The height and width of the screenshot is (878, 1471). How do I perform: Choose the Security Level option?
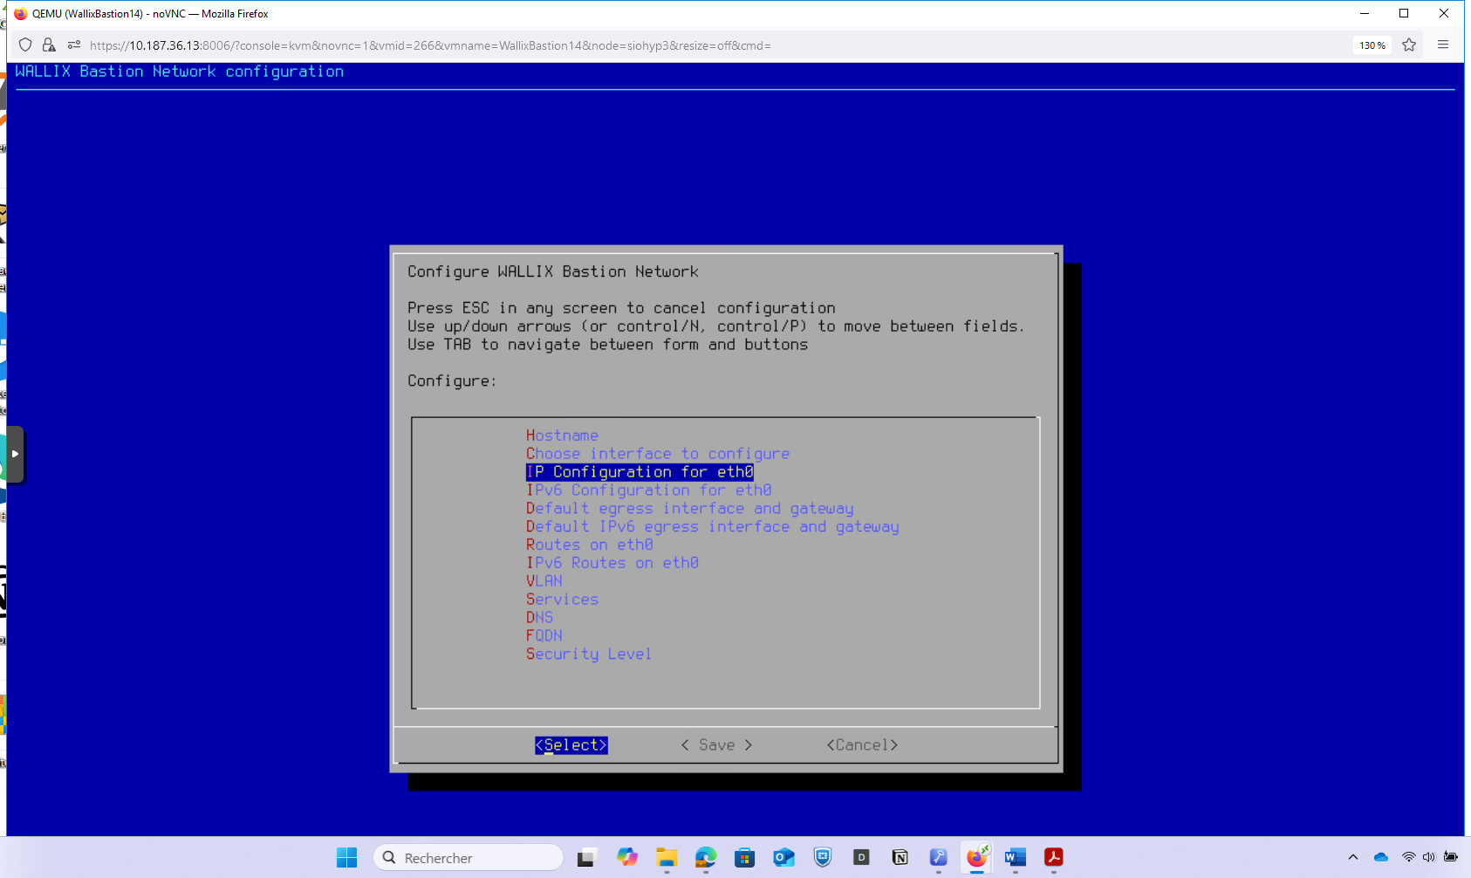pyautogui.click(x=588, y=654)
